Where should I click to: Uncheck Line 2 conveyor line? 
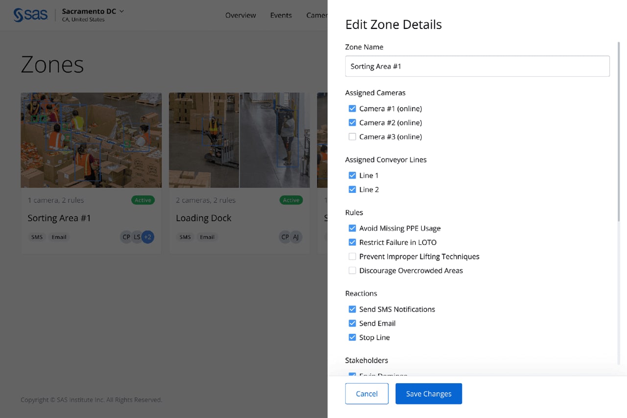[352, 189]
